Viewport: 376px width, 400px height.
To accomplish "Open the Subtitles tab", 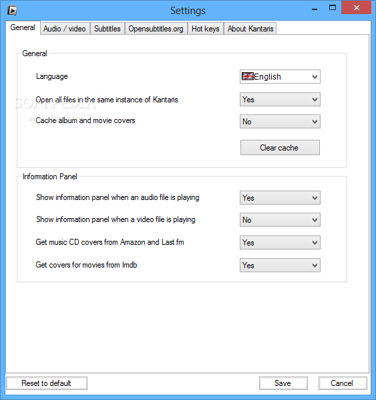I will point(108,29).
